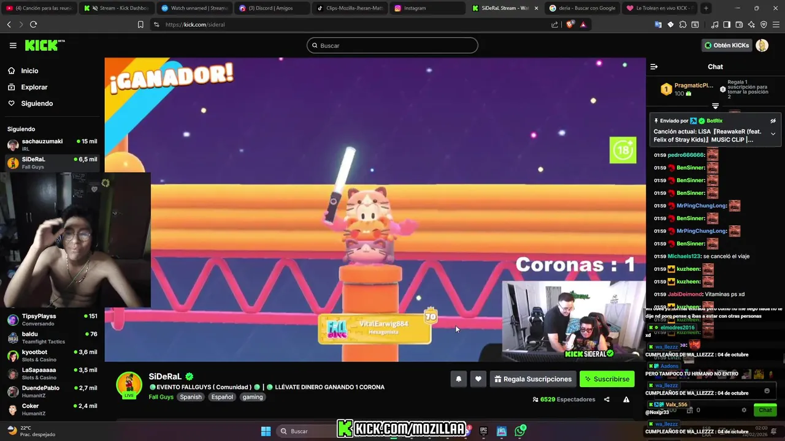The image size is (785, 441).
Task: Expand the gift leaderboard arrow below PragmaticPl
Action: coord(715,107)
